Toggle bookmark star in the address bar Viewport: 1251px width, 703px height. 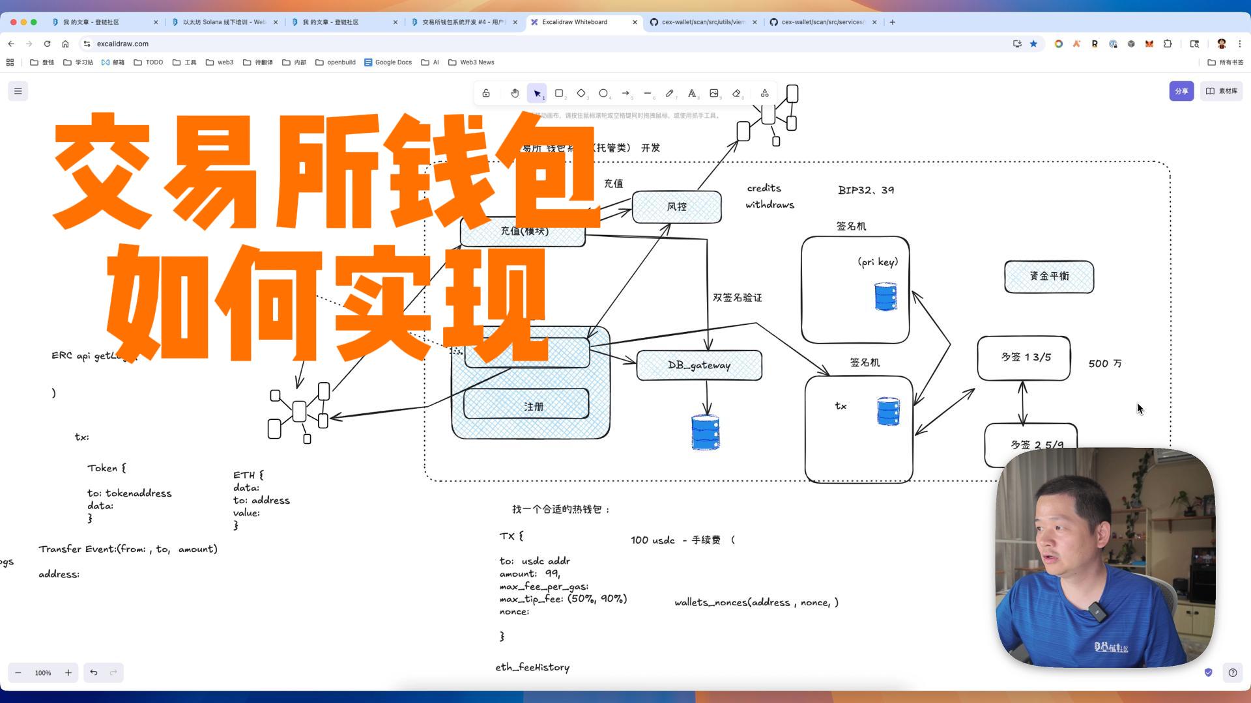pyautogui.click(x=1033, y=44)
